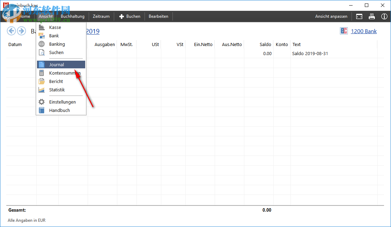Click the fullscreen view icon in the toolbar

[x=359, y=16]
